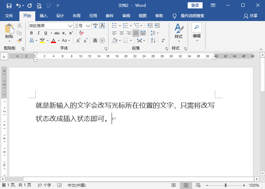265x189 pixels.
Task: Toggle underline formatting
Action: pos(46,33)
